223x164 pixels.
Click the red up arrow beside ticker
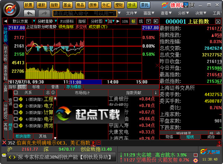[x=94, y=143]
